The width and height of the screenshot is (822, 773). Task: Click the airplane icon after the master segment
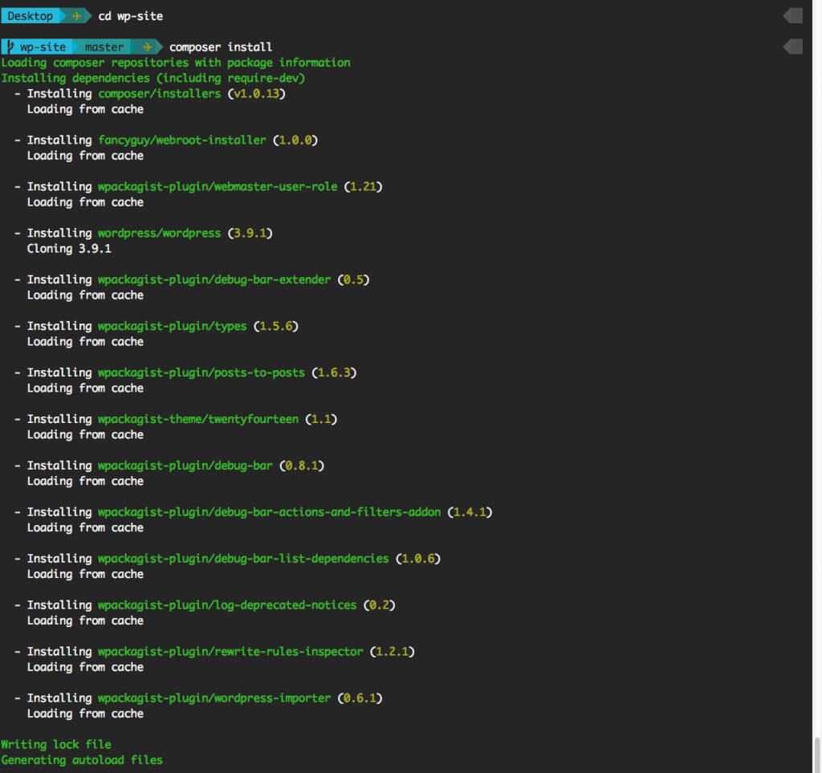click(148, 47)
